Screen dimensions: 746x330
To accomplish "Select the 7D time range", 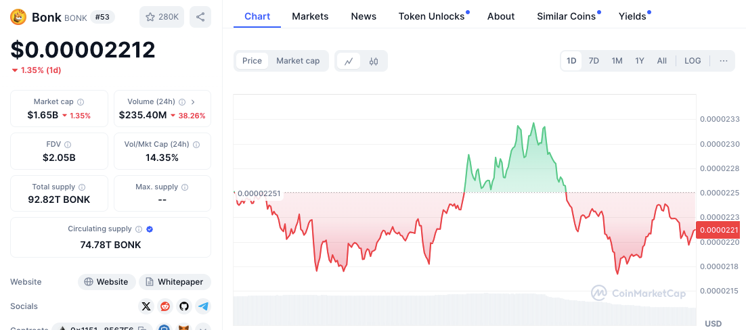I will [594, 61].
